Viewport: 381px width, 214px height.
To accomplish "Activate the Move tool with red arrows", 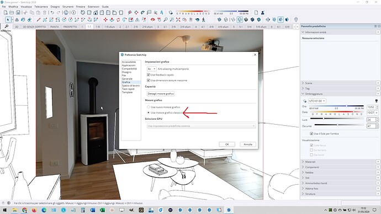I will coord(105,20).
